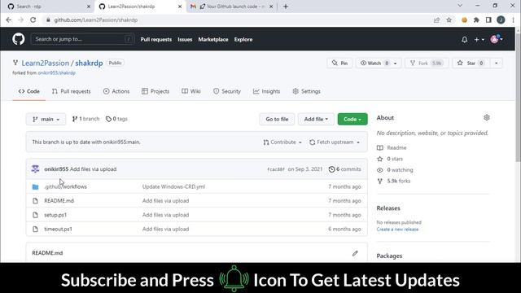Open Issues in the top navigation
521x293 pixels.
pos(185,39)
